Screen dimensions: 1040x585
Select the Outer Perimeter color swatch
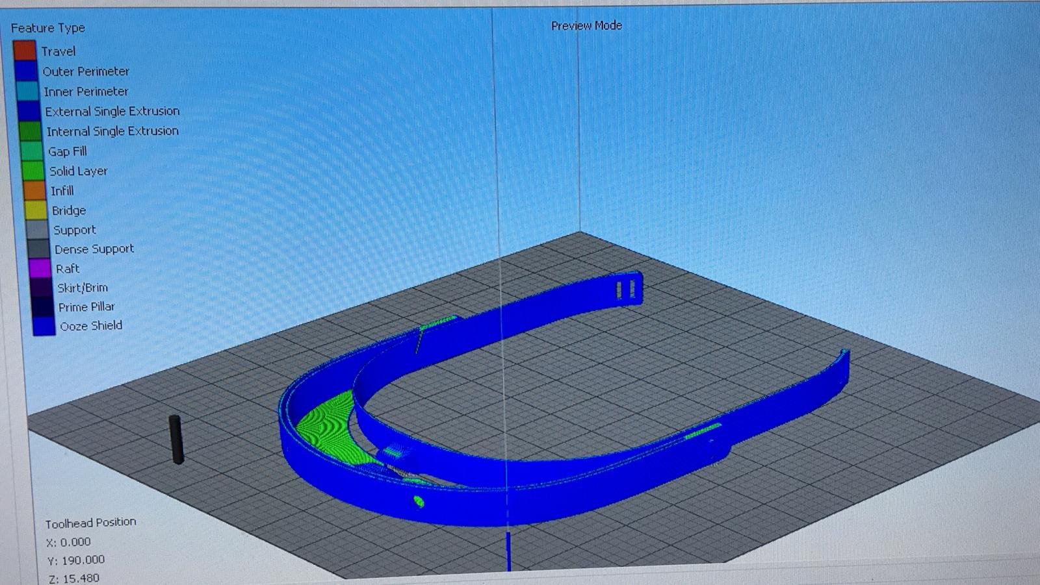pyautogui.click(x=26, y=71)
